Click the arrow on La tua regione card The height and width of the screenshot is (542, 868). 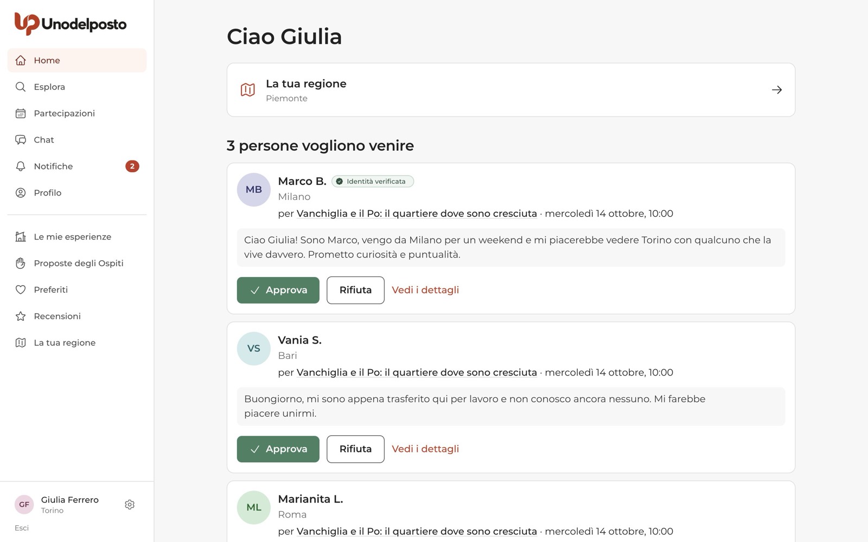pyautogui.click(x=777, y=90)
